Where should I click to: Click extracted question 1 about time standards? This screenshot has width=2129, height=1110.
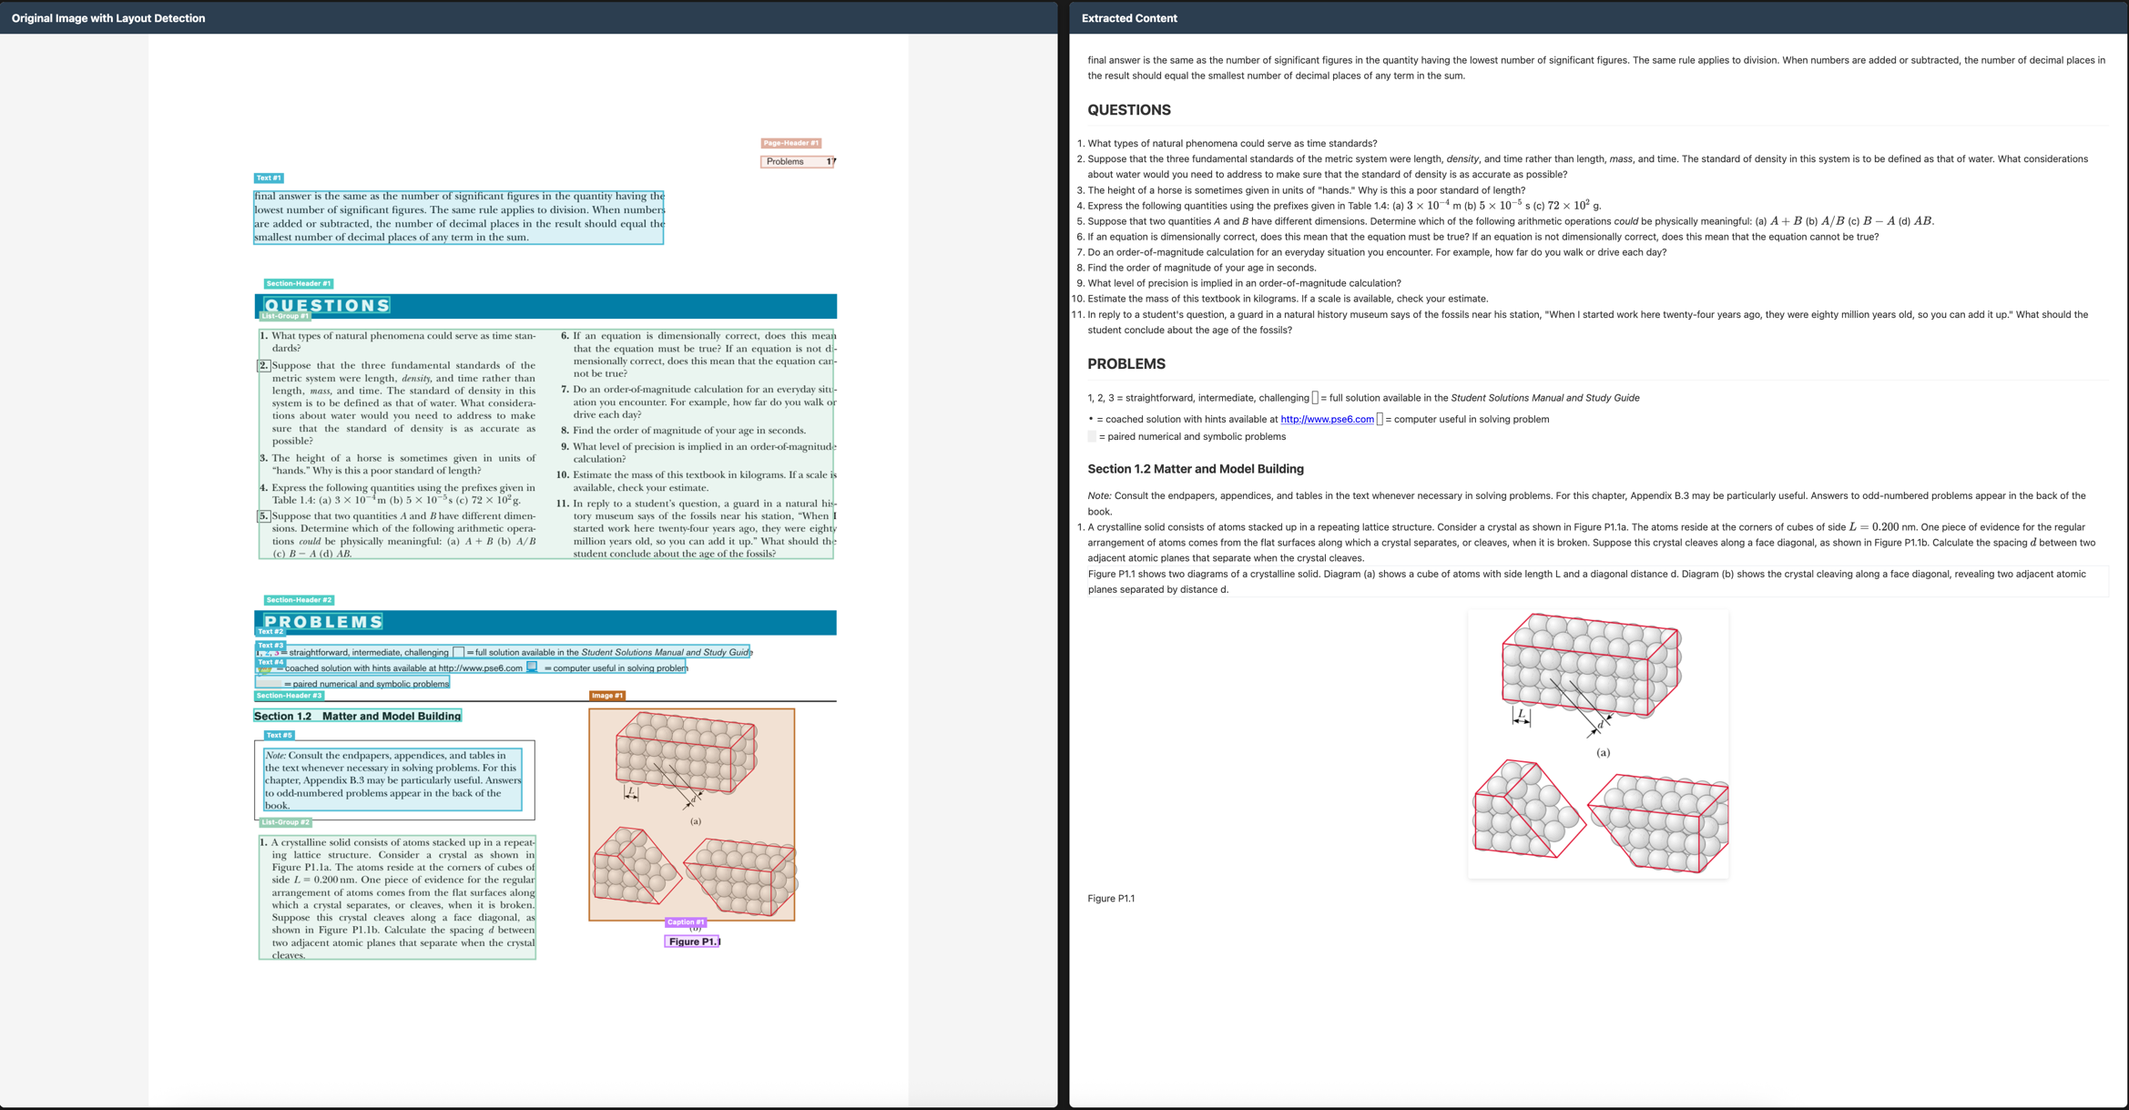tap(1232, 144)
